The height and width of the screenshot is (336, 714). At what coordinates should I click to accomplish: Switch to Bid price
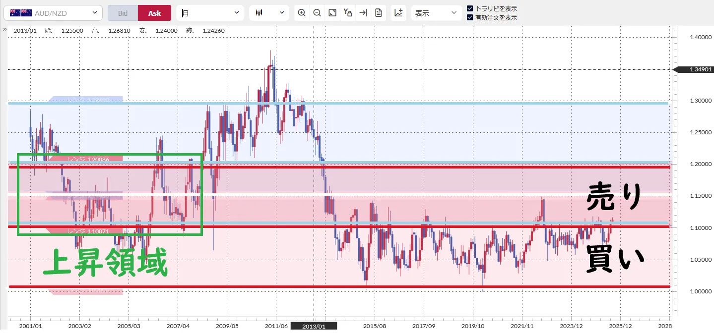[x=123, y=13]
